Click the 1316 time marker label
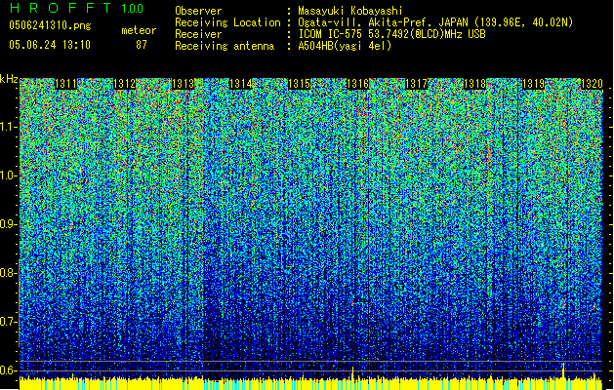Screen dimensions: 614x390 (358, 84)
